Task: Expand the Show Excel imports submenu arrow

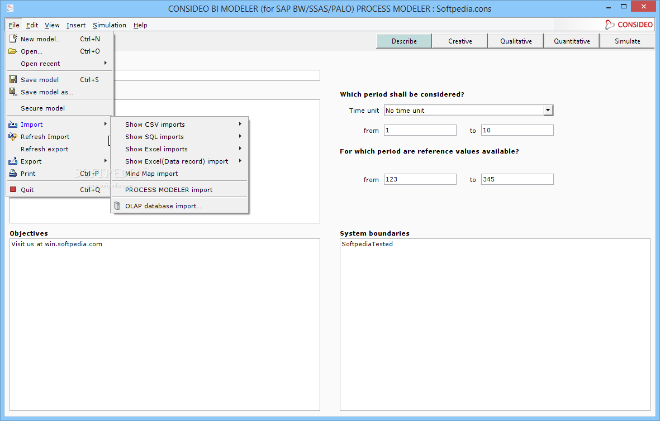Action: tap(240, 149)
